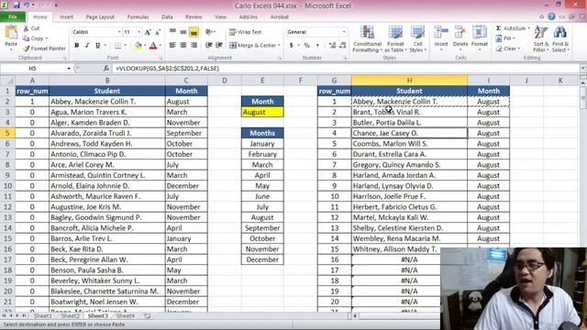The image size is (587, 330).
Task: Switch to the Insert ribbon tab
Action: [x=66, y=16]
